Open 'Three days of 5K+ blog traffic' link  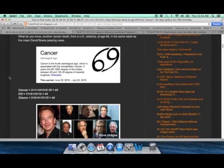(175, 63)
